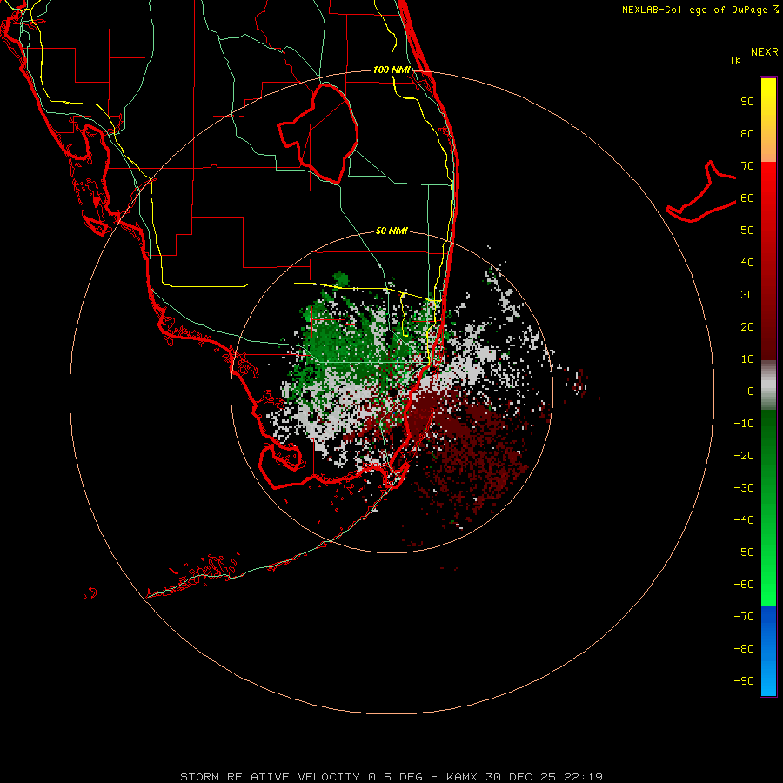783x783 pixels.
Task: Click the -60 value on the velocity scale
Action: point(744,585)
